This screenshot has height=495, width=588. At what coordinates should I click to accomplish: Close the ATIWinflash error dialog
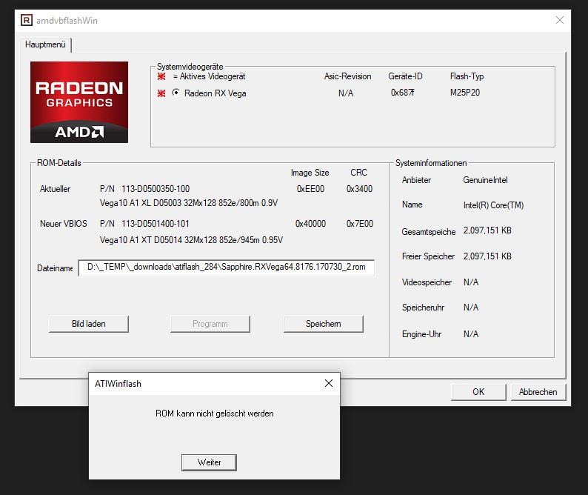[x=329, y=383]
